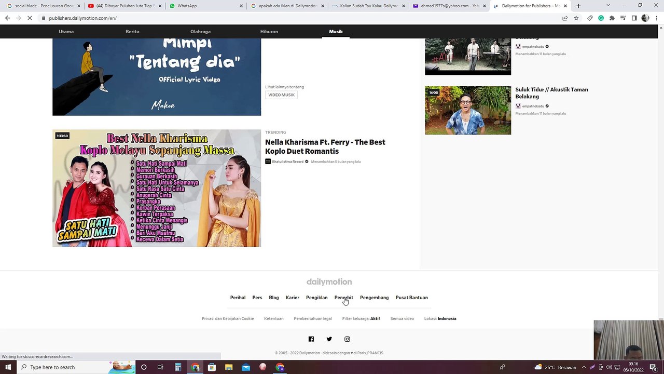This screenshot has height=374, width=664.
Task: Open the Penerbit footer link
Action: click(x=343, y=298)
